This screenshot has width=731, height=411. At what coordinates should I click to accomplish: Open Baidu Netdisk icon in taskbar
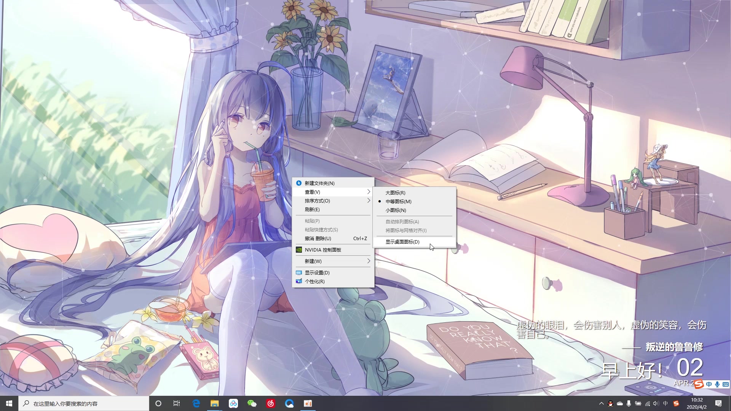[233, 403]
